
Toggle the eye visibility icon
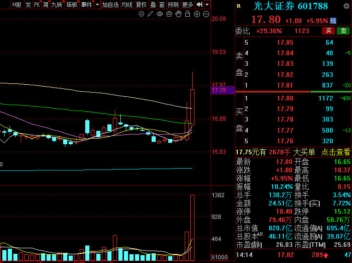pyautogui.click(x=159, y=14)
